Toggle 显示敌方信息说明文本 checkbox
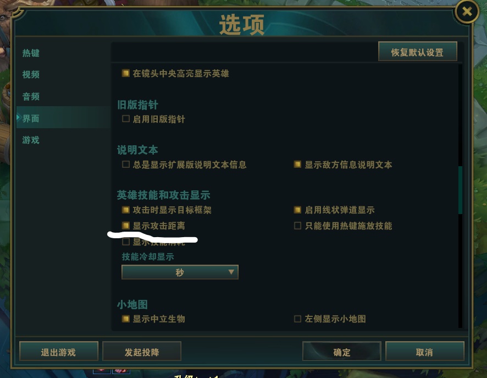 coord(297,164)
